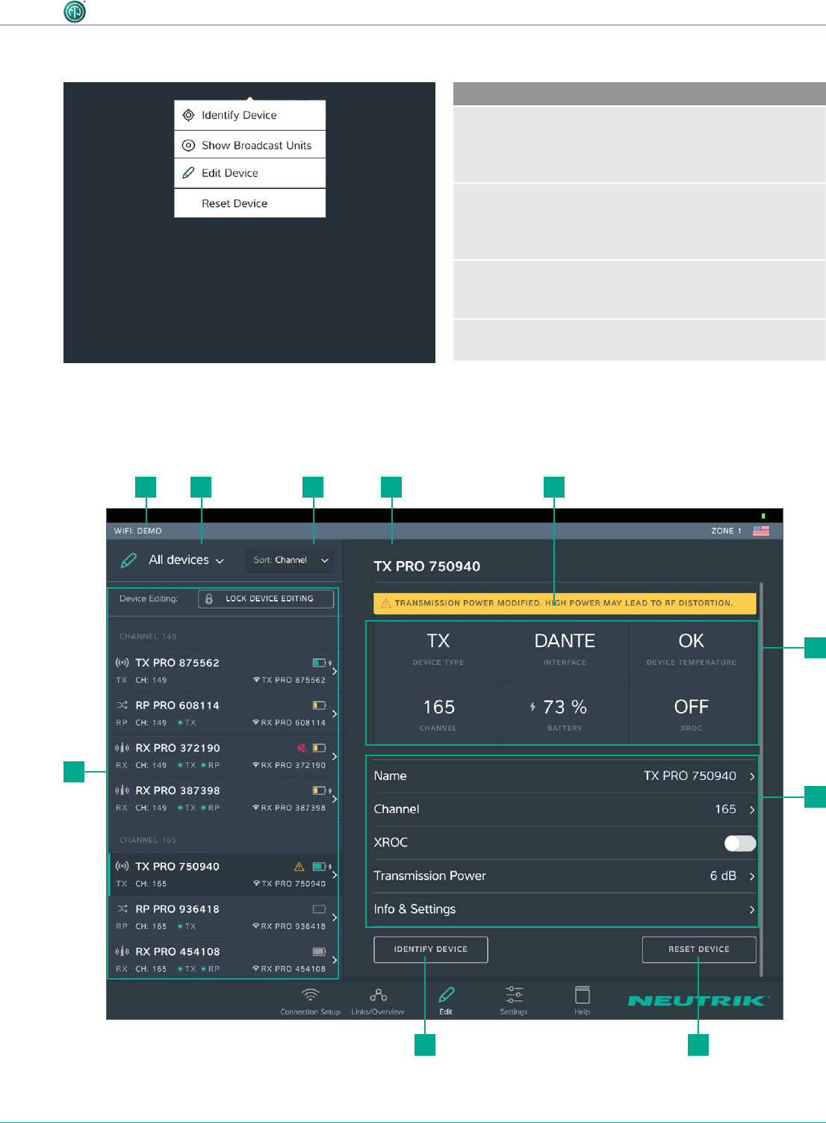Open RP PRO 608114 row chevron

(x=335, y=714)
